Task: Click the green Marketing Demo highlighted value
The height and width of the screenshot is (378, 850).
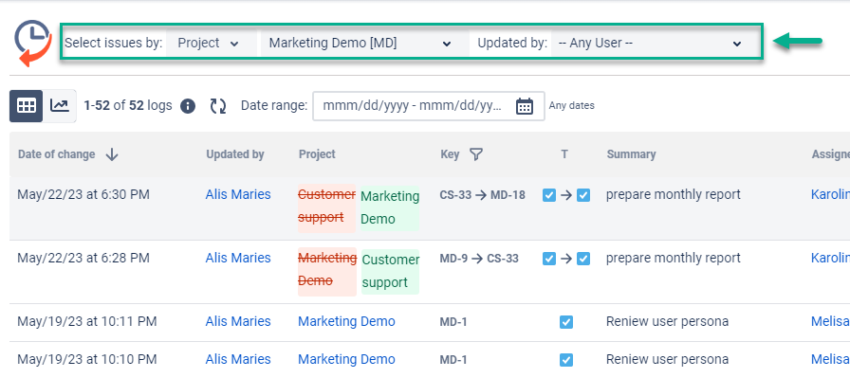Action: (x=390, y=208)
